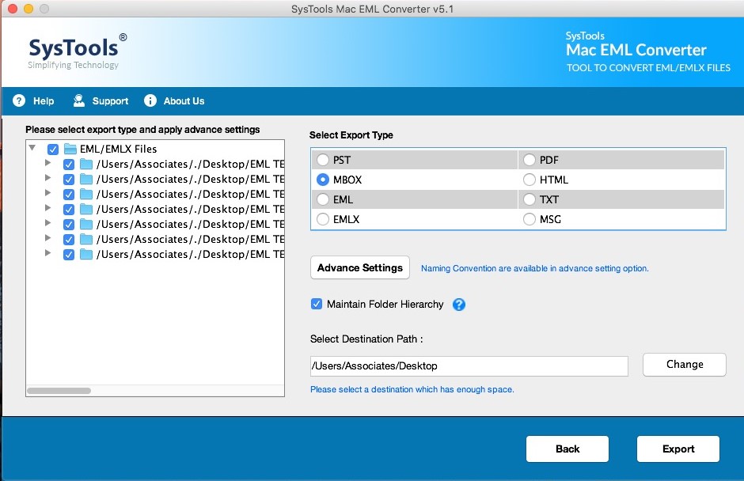Expand the last folder in the tree

48,253
